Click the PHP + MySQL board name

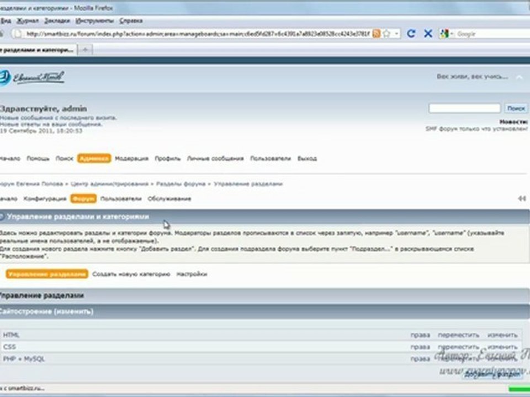pyautogui.click(x=24, y=358)
